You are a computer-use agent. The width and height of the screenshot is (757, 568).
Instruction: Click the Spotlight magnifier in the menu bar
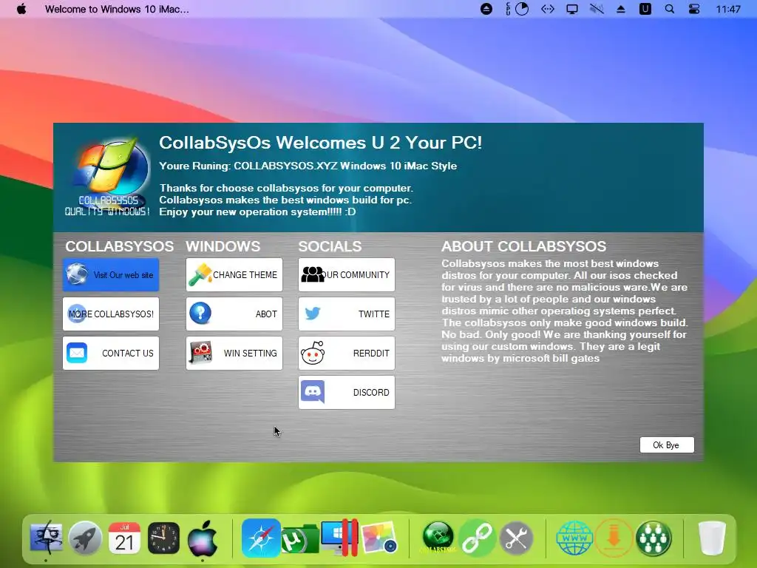(670, 9)
